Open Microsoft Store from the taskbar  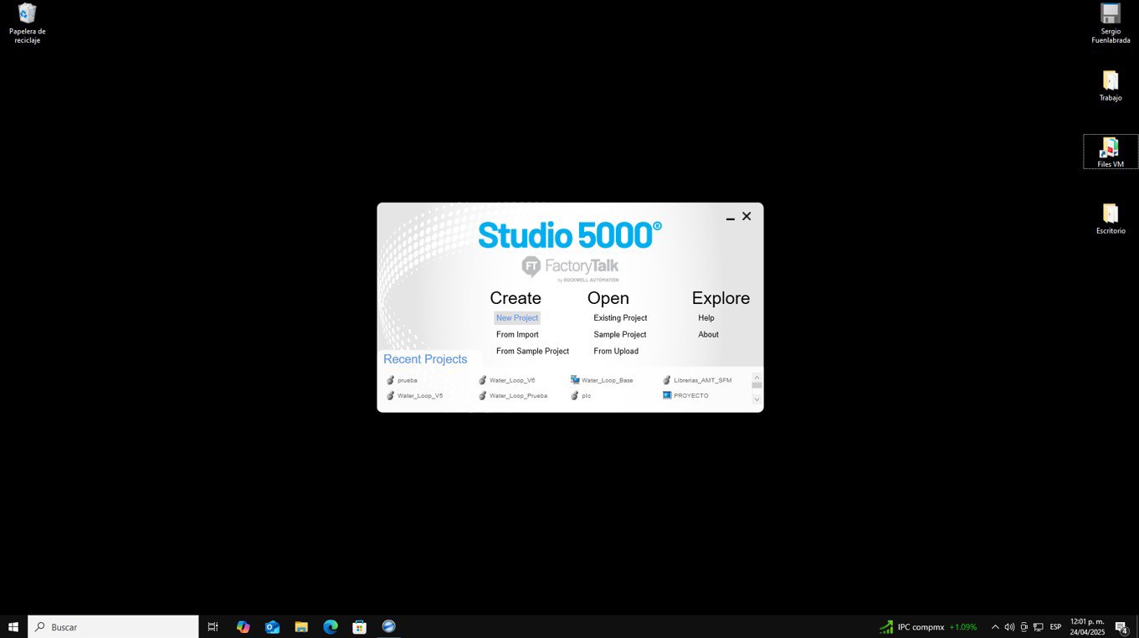pyautogui.click(x=359, y=626)
